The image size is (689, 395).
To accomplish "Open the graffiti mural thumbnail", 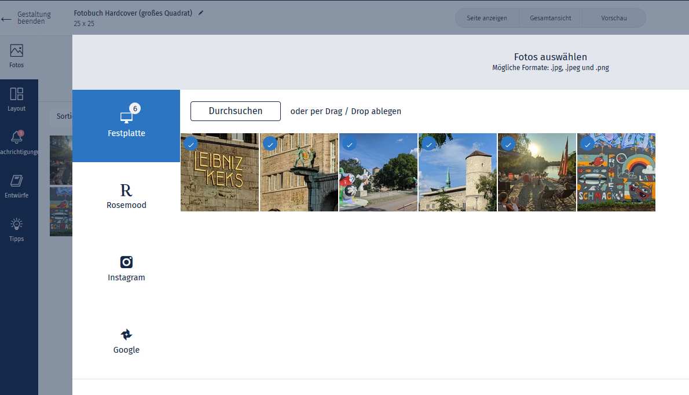I will pyautogui.click(x=616, y=172).
